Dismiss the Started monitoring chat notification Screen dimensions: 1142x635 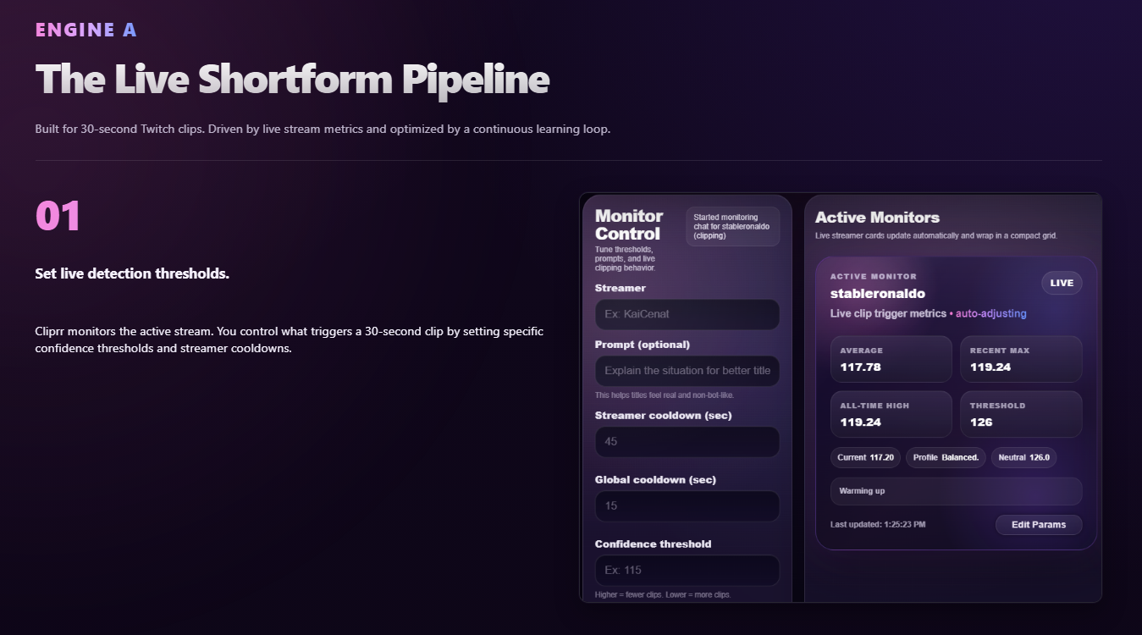tap(731, 225)
